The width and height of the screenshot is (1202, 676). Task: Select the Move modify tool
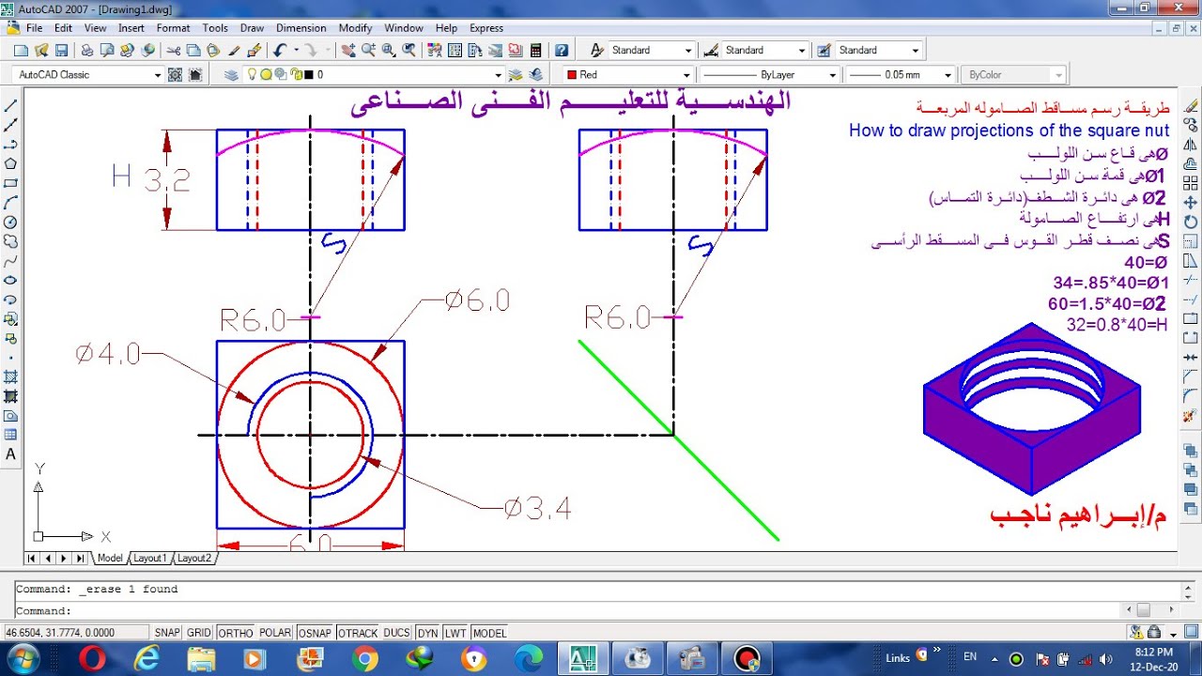point(1191,203)
